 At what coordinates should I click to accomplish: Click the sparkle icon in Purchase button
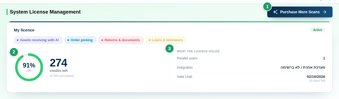tap(275, 12)
